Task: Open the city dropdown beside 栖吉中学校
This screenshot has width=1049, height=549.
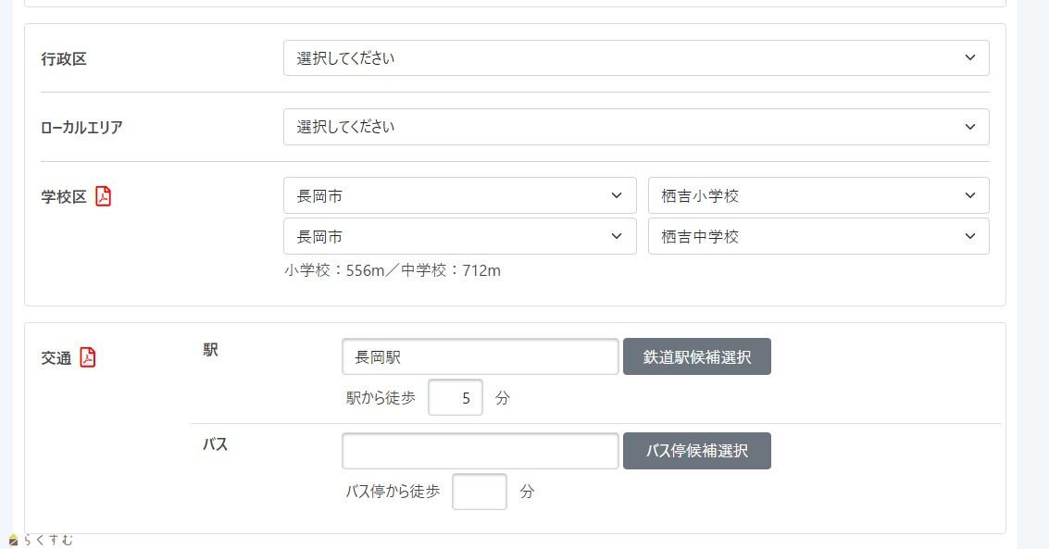Action: [459, 236]
